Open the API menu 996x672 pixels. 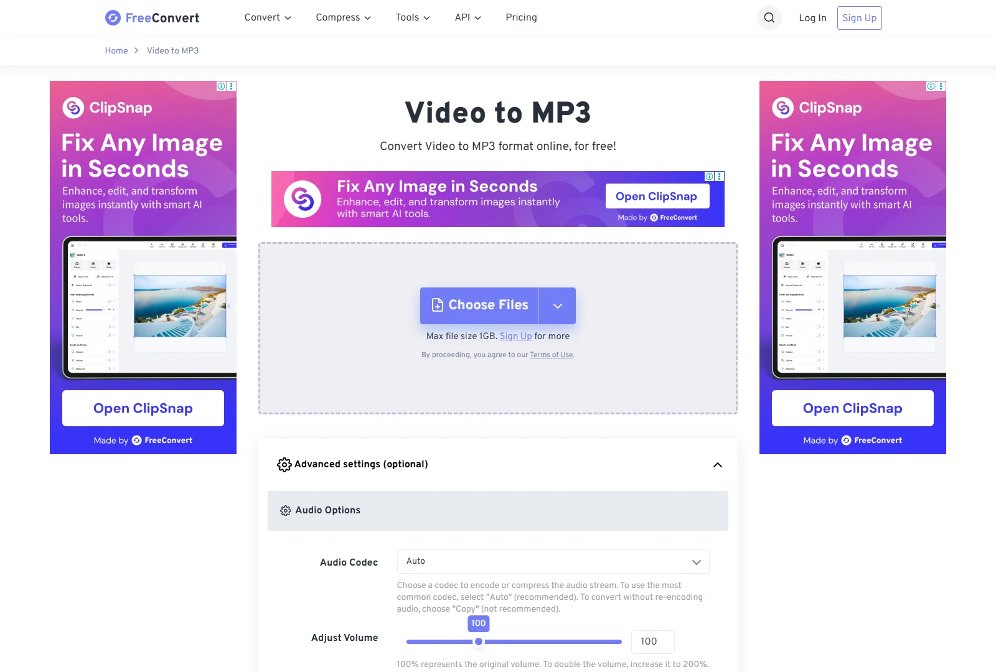468,17
